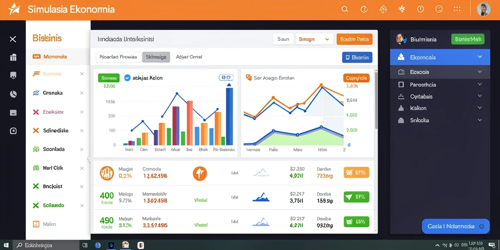Click the Windows Start button
This screenshot has width=500, height=250.
[x=6, y=245]
